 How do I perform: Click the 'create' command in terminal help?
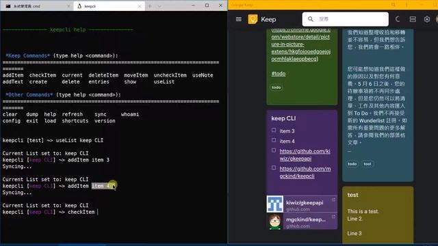(x=38, y=82)
